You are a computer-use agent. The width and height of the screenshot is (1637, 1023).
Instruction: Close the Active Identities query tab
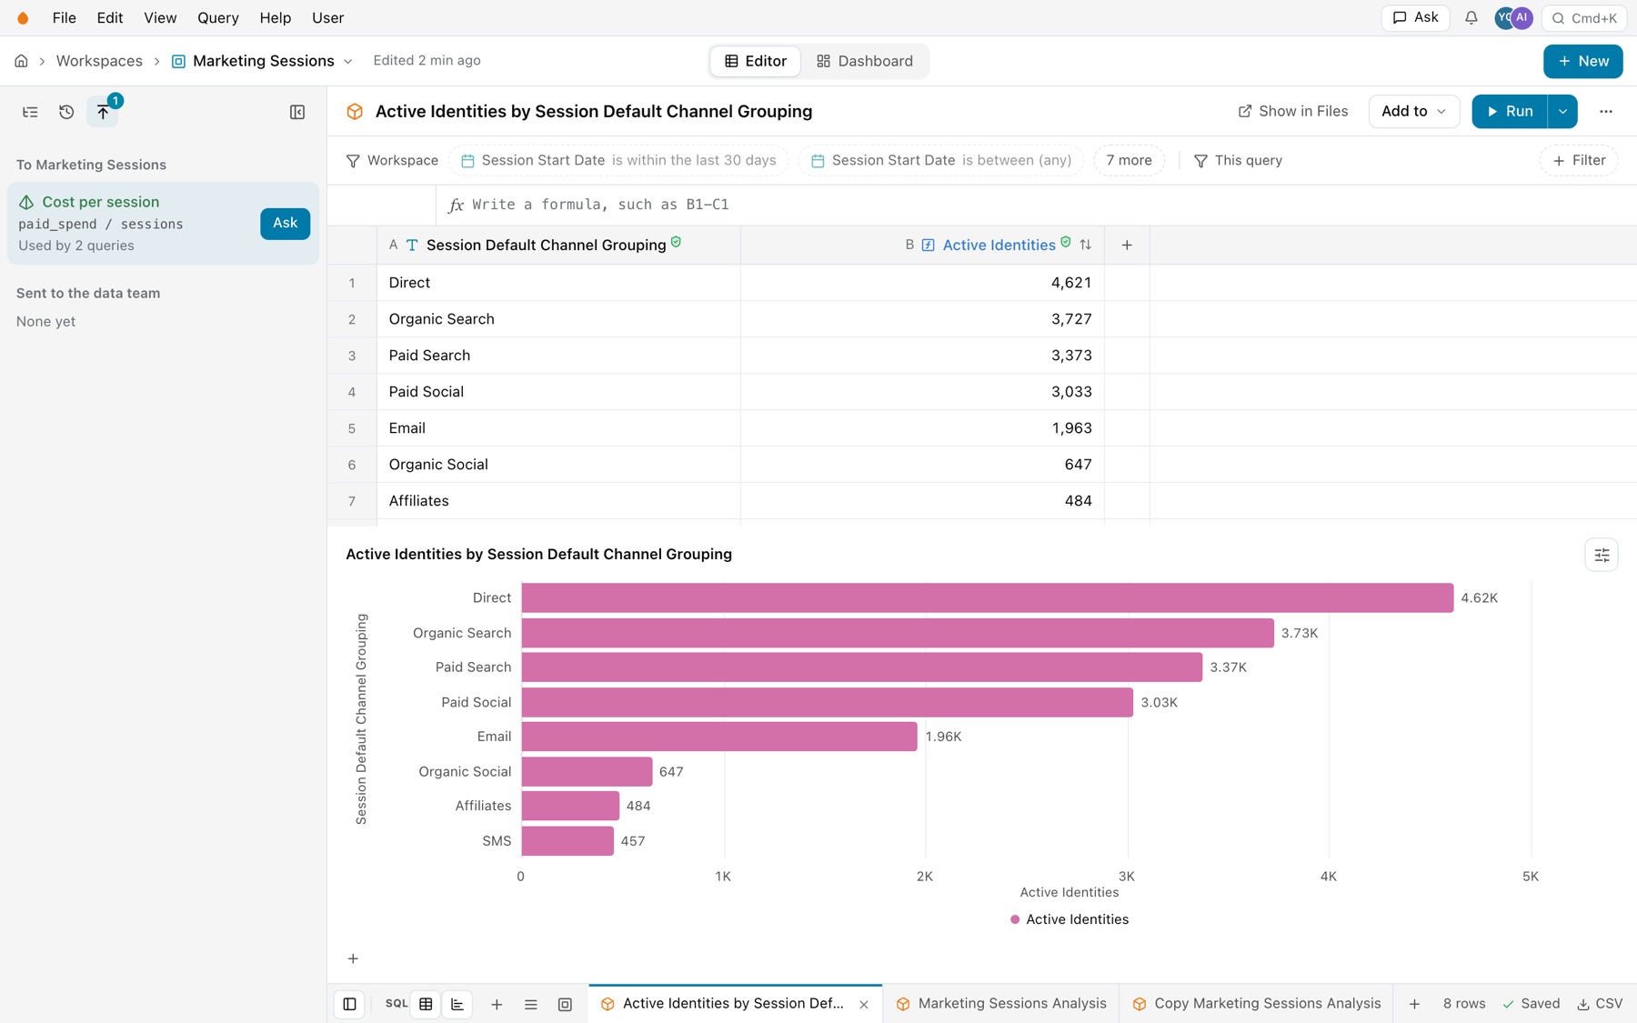[864, 1005]
